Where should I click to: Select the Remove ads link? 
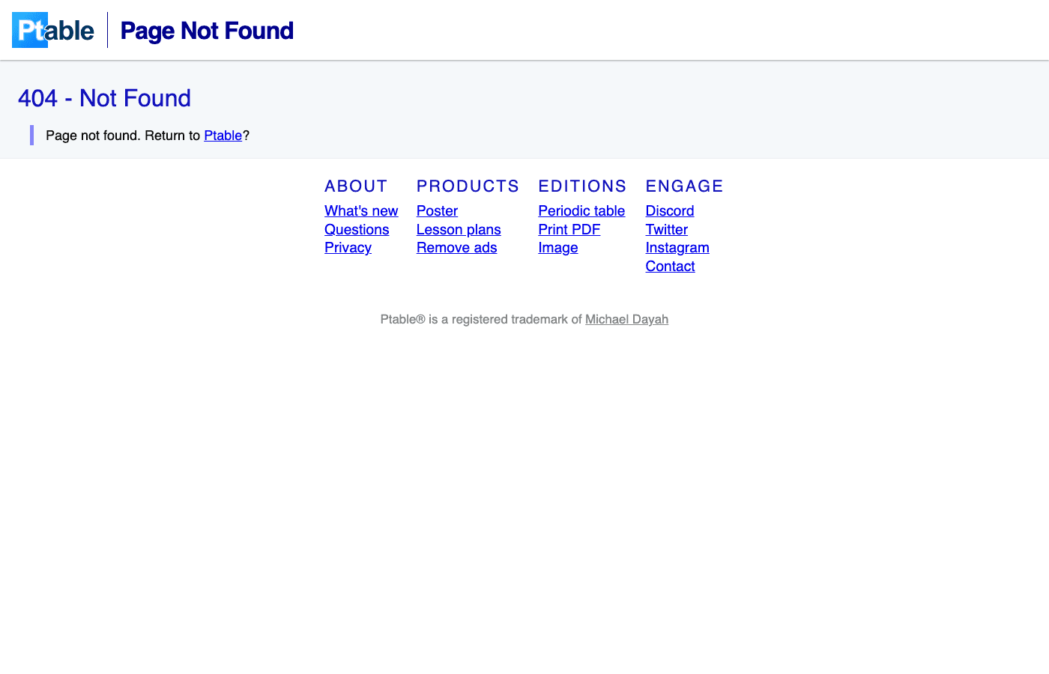[456, 248]
